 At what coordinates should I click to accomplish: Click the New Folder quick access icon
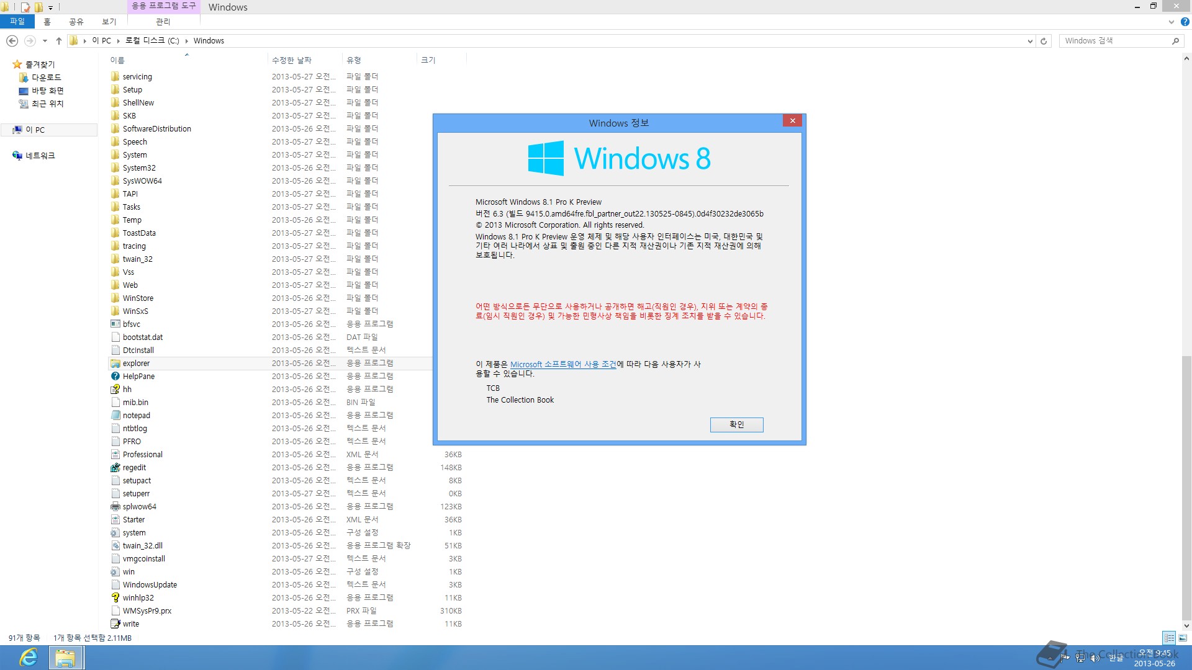38,7
